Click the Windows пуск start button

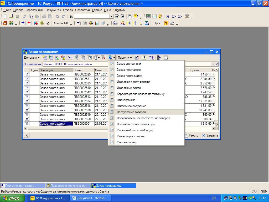click(x=13, y=198)
